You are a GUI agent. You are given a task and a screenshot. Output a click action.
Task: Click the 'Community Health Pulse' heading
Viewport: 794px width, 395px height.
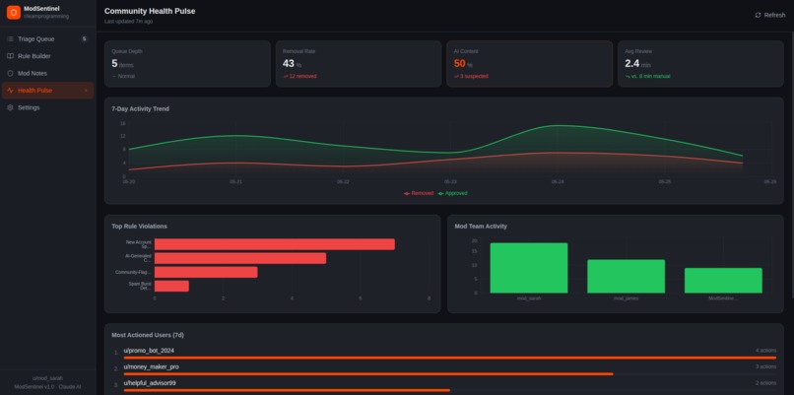150,11
